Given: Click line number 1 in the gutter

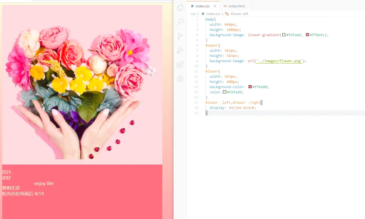Looking at the screenshot, I should [x=197, y=19].
